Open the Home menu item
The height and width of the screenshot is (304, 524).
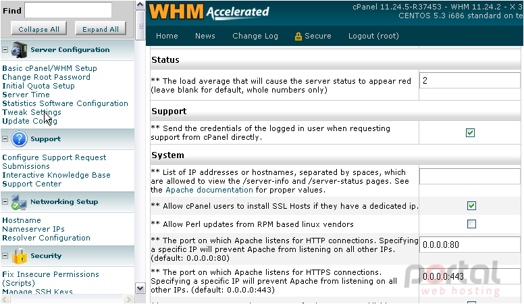pyautogui.click(x=167, y=36)
